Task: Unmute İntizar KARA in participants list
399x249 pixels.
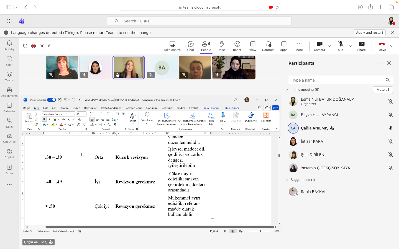Action: point(391,141)
